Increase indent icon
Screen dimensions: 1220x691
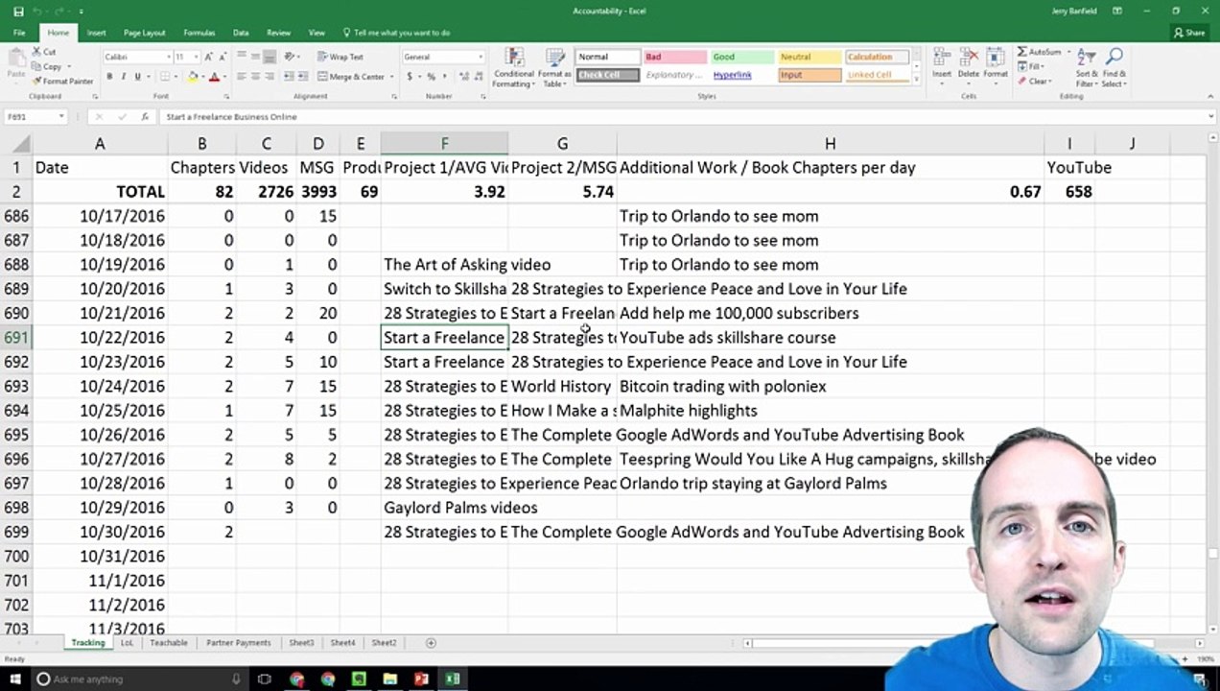click(x=304, y=77)
